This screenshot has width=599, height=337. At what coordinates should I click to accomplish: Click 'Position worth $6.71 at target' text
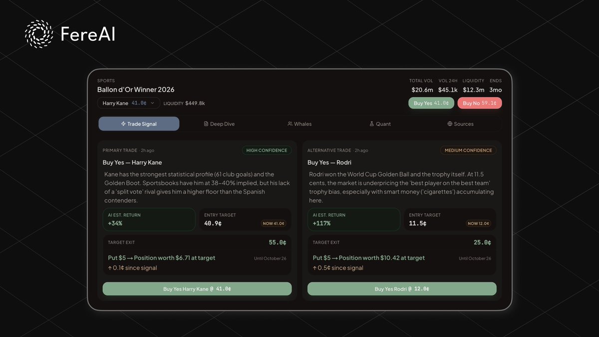tap(175, 258)
